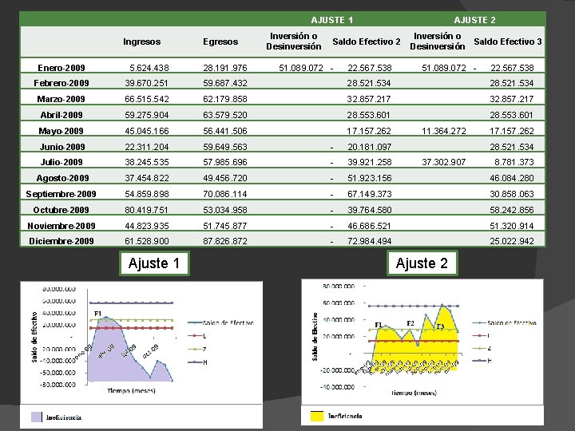575x431 pixels.
Task: Select the "Junio-2009" row label
Action: point(62,147)
